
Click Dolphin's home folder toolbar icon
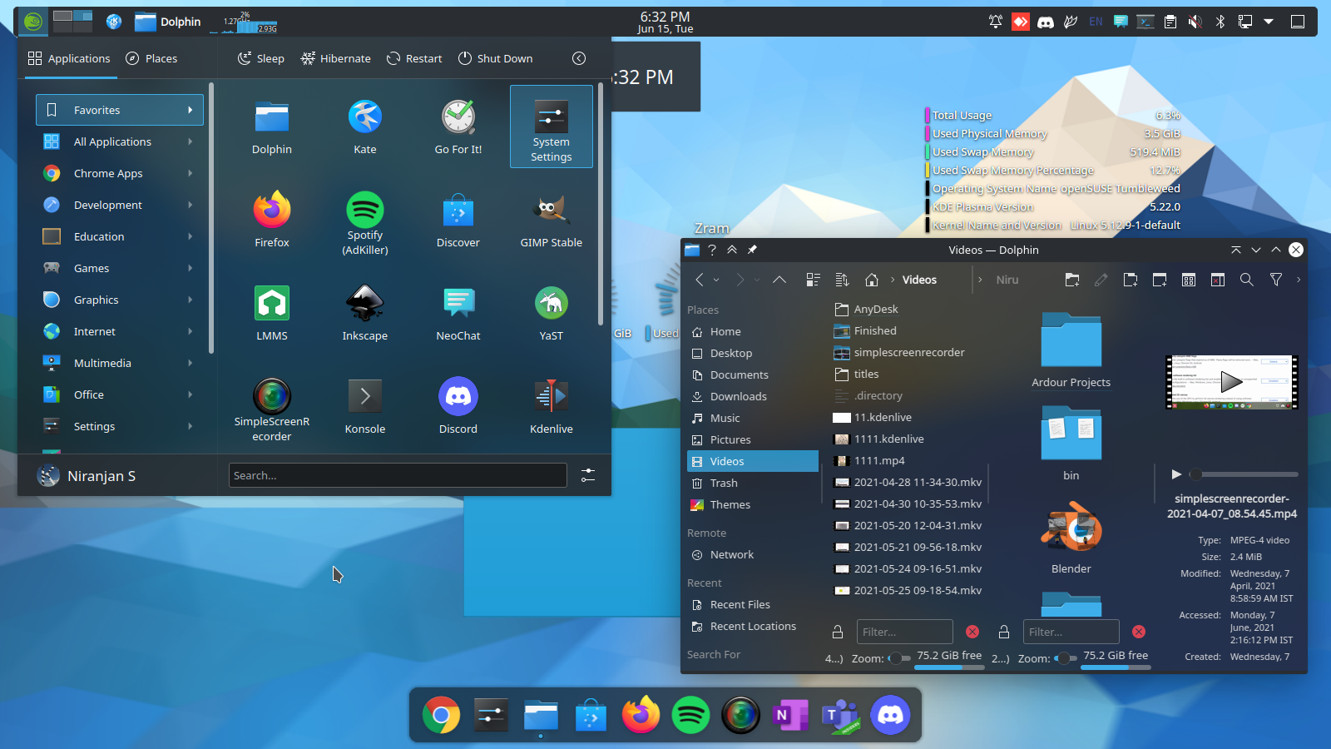[872, 280]
